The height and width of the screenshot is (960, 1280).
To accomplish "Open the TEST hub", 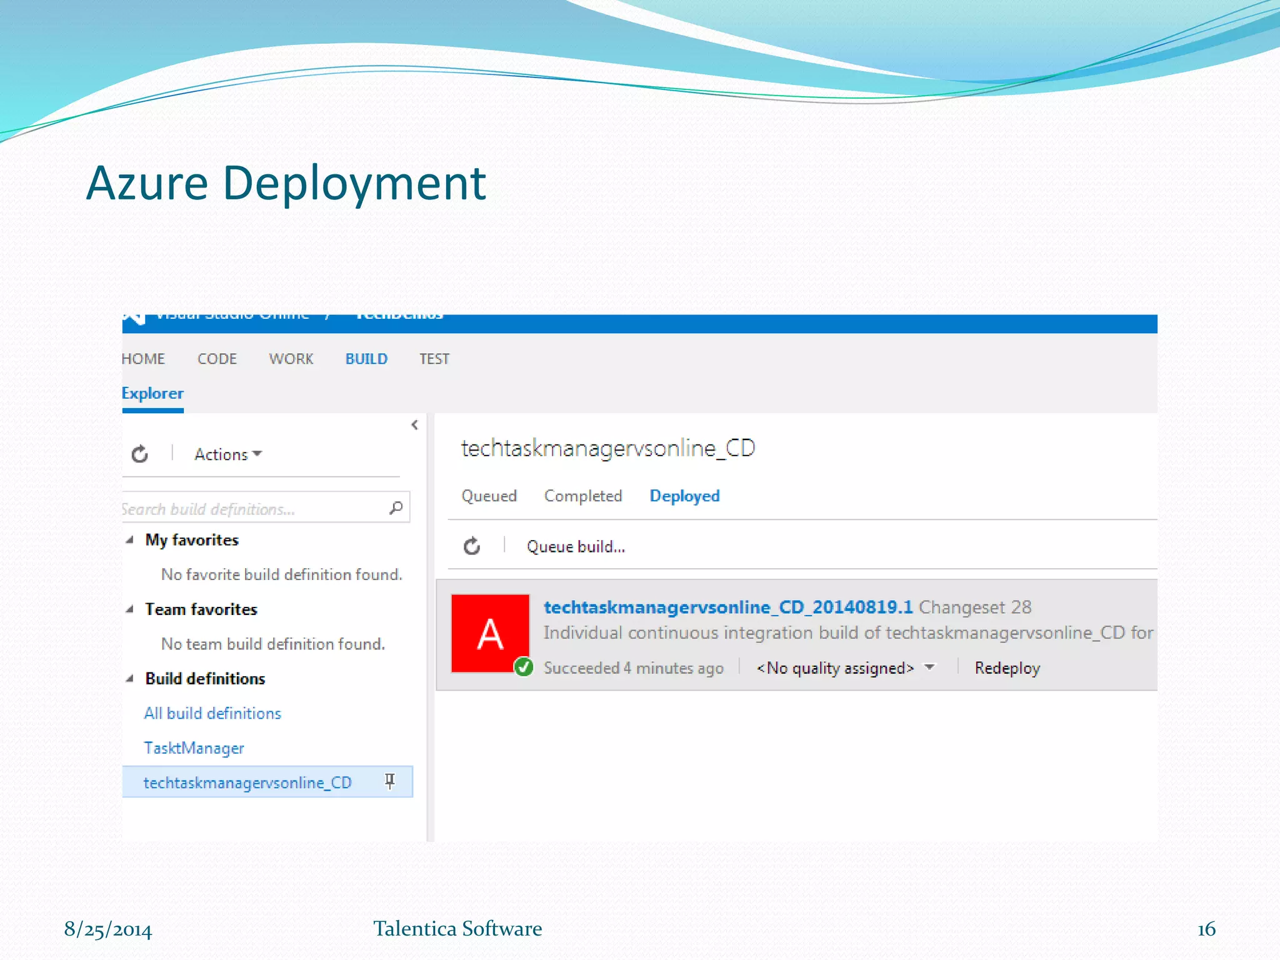I will tap(434, 359).
